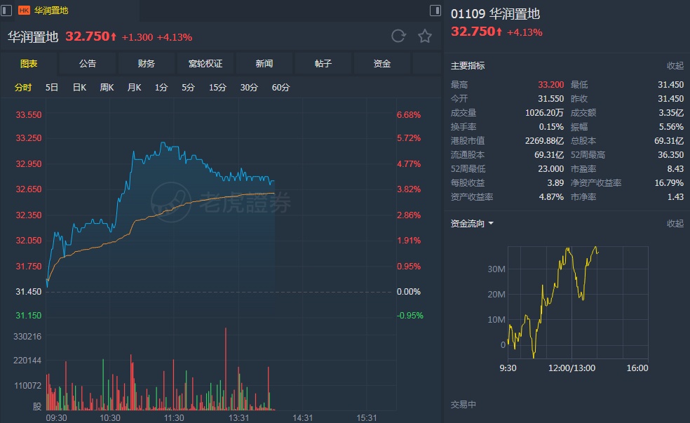The width and height of the screenshot is (690, 423).
Task: Switch chart to 5日 view
Action: point(52,88)
